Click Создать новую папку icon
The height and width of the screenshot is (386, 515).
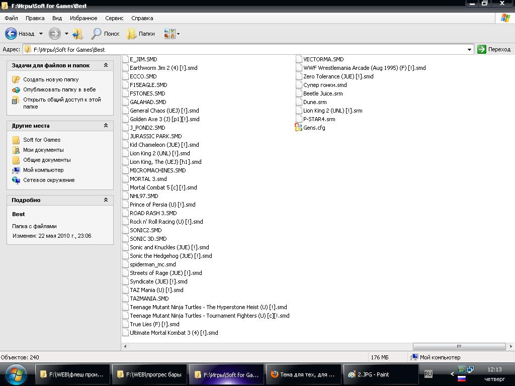[16, 79]
